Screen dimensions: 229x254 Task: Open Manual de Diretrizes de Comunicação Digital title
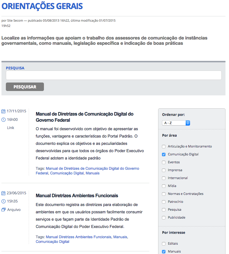click(84, 117)
